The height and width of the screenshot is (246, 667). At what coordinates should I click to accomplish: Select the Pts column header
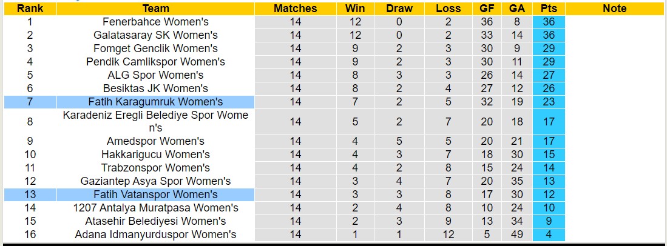(549, 8)
